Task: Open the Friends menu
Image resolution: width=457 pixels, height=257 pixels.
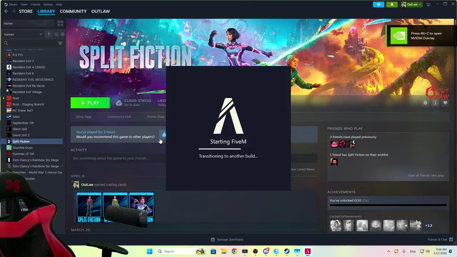Action: (35, 4)
